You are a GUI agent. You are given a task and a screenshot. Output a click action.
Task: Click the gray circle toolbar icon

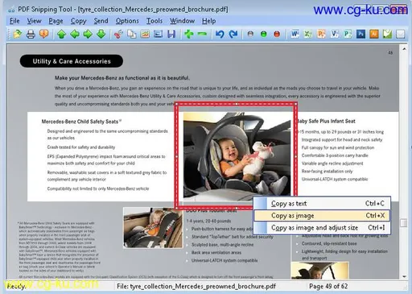250,34
